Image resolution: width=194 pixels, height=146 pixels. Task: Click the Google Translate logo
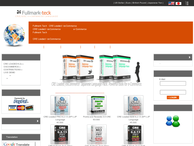pos(19,144)
